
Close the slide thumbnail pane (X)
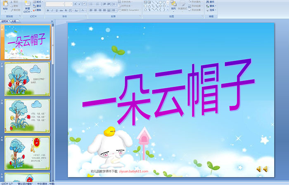pyautogui.click(x=52, y=21)
